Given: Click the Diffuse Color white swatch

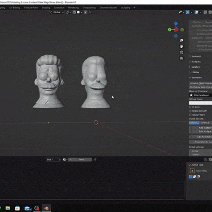Looking at the screenshot, I should point(200,103).
